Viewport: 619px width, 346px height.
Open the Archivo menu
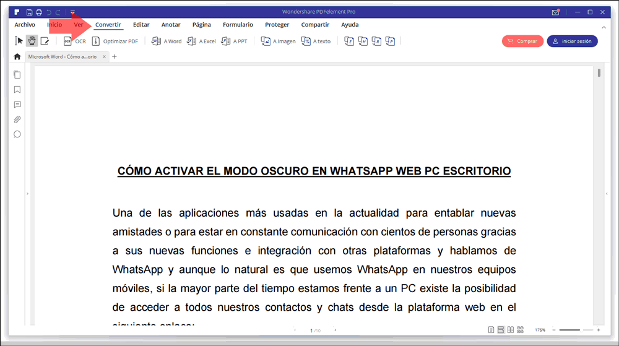[25, 25]
